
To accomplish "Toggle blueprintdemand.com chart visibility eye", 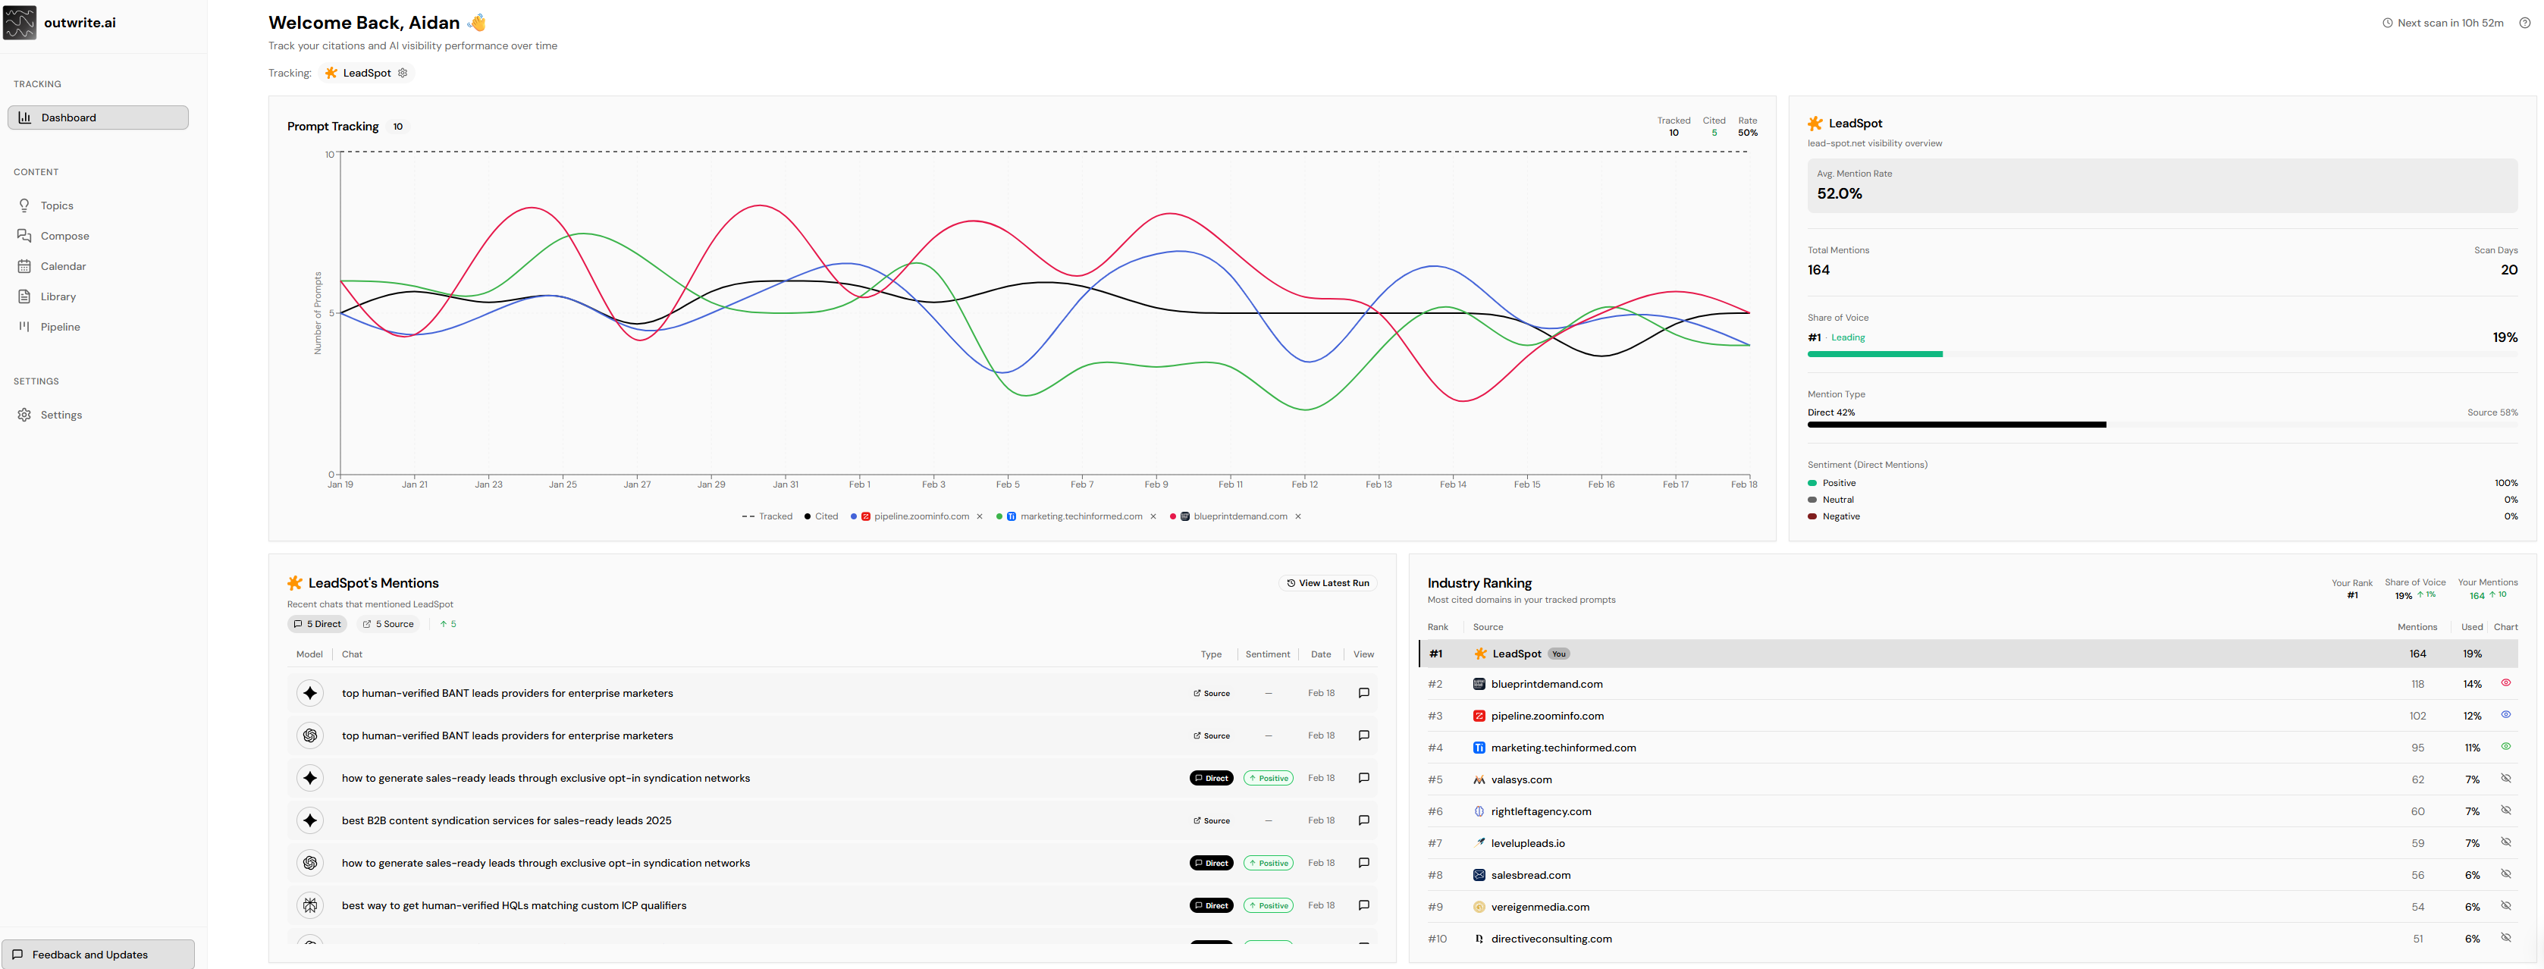I will [2508, 684].
